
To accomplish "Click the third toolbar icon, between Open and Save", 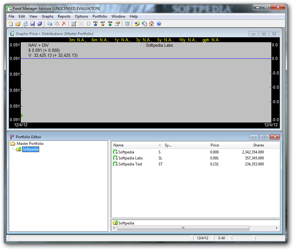I will [25, 24].
